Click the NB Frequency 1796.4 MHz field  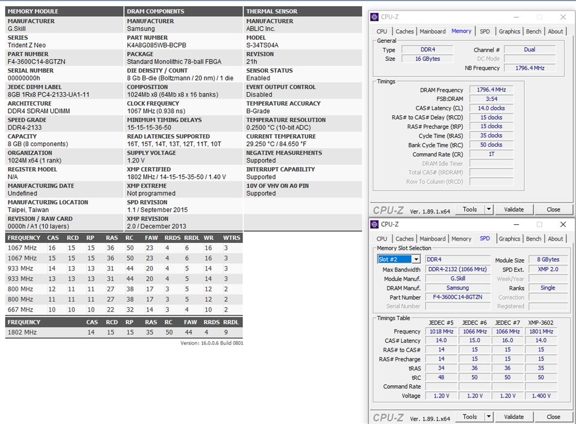coord(530,68)
